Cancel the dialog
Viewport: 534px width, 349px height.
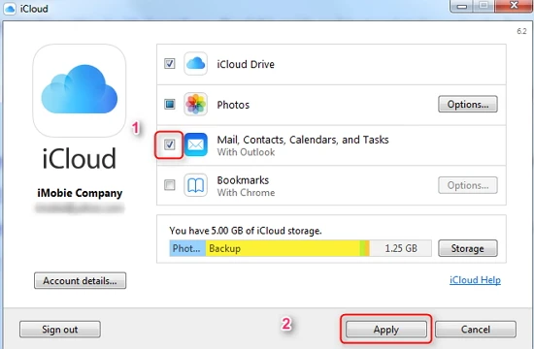click(476, 330)
